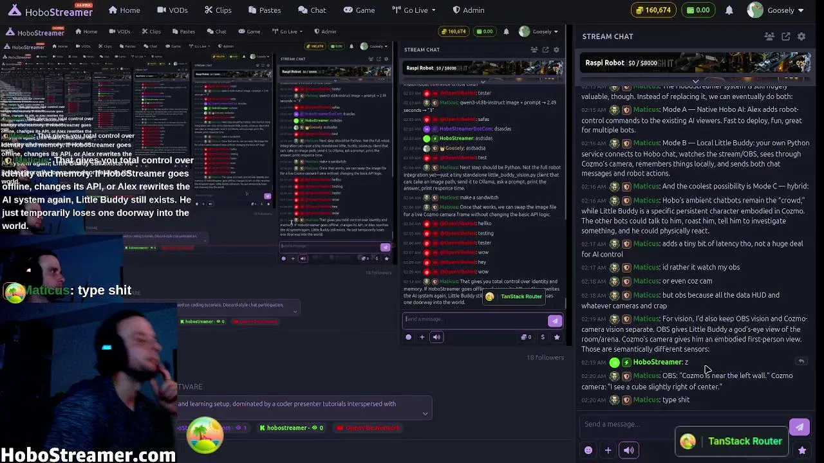Screen dimensions: 824x463
Task: Click the HoboStreamer username on the 'z' message
Action: coord(657,362)
